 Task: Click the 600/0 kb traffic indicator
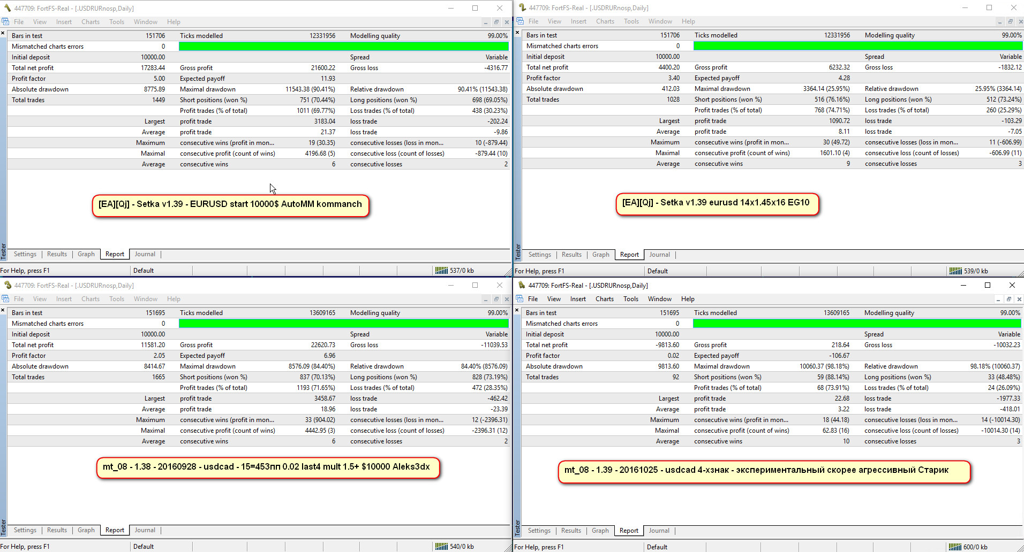pyautogui.click(x=975, y=547)
